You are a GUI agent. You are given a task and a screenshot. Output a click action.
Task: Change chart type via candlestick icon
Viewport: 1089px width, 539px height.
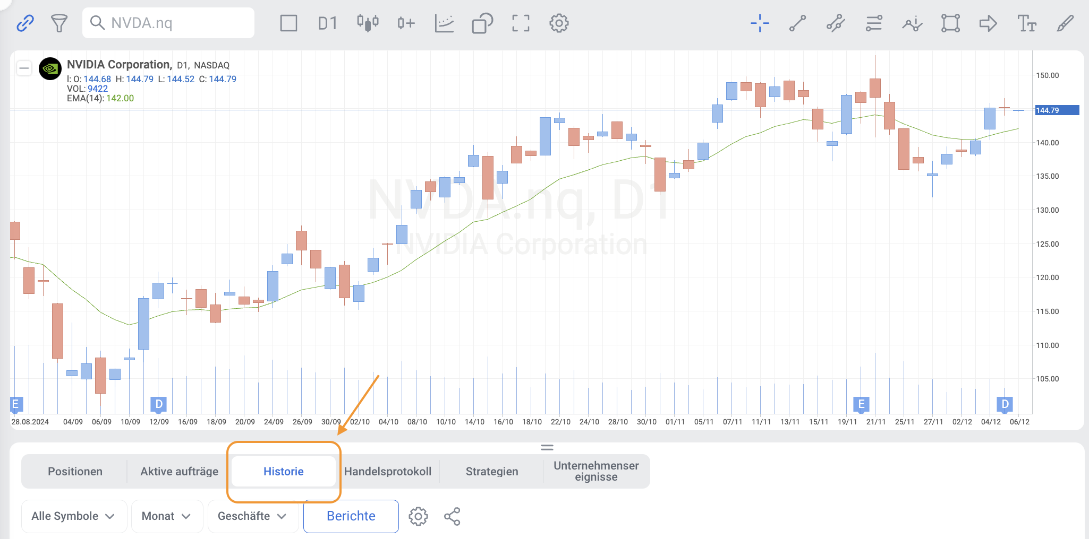click(x=368, y=23)
